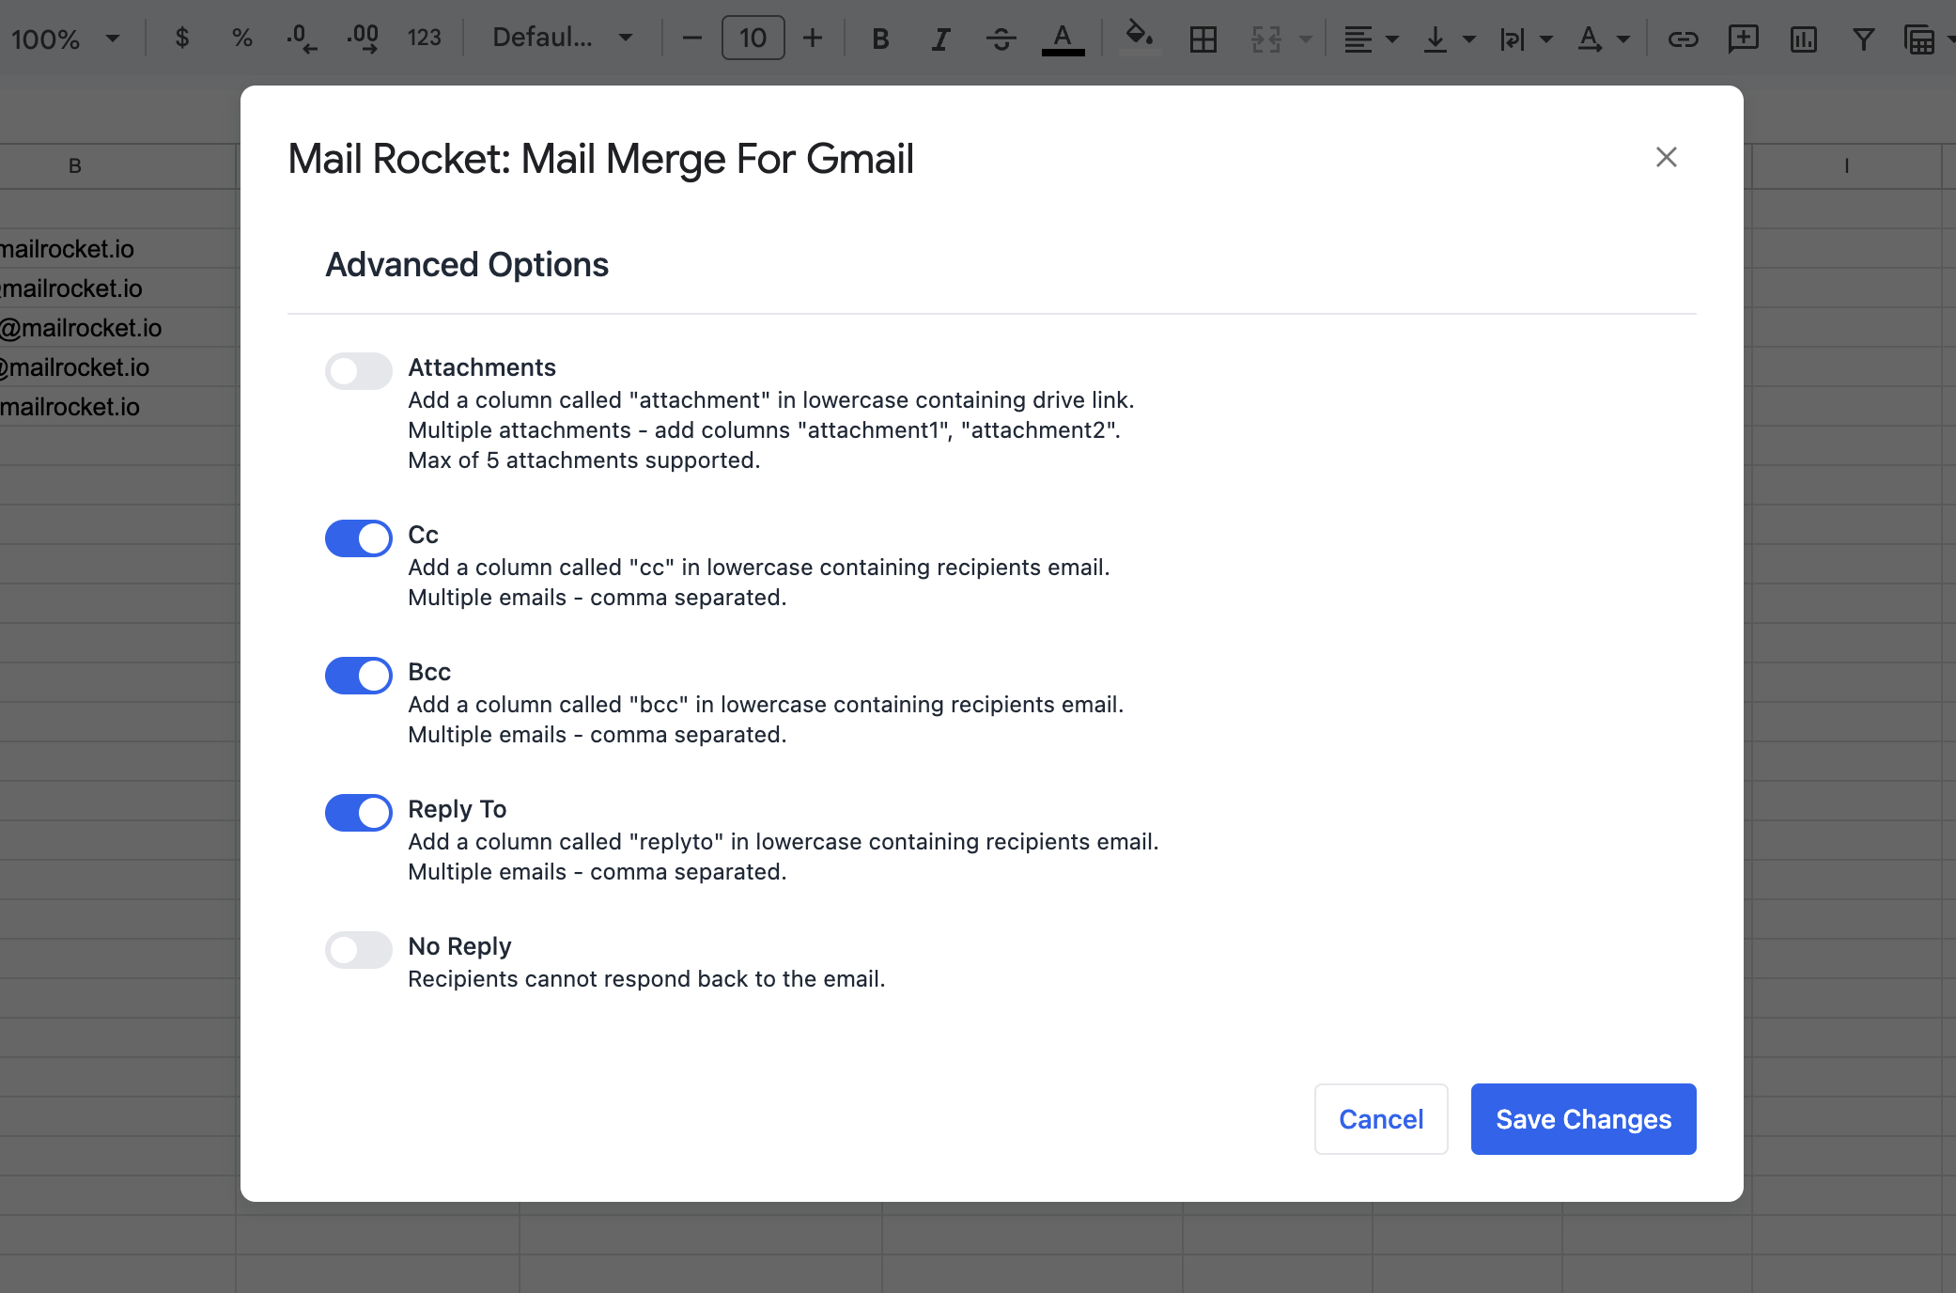Viewport: 1956px width, 1293px height.
Task: Click the create filter funnel icon
Action: (x=1863, y=39)
